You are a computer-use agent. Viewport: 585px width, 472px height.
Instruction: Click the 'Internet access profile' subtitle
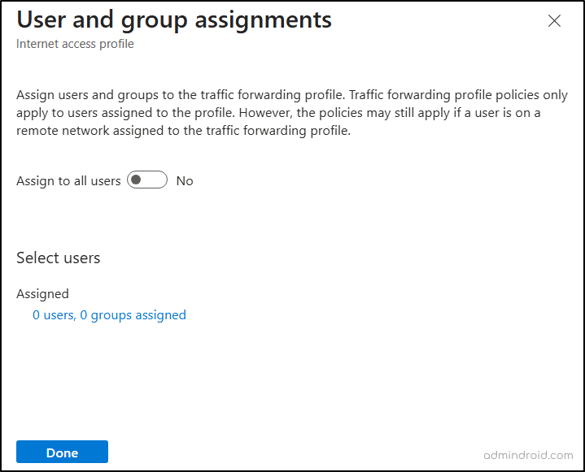pyautogui.click(x=75, y=44)
